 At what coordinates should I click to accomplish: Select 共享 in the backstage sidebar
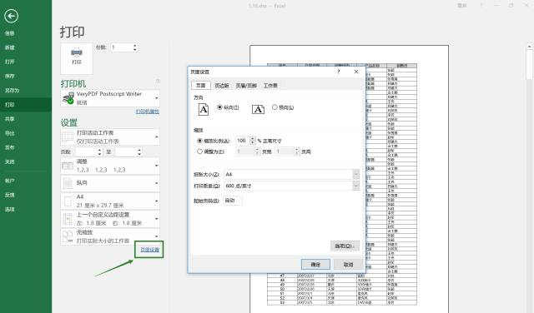pos(26,119)
